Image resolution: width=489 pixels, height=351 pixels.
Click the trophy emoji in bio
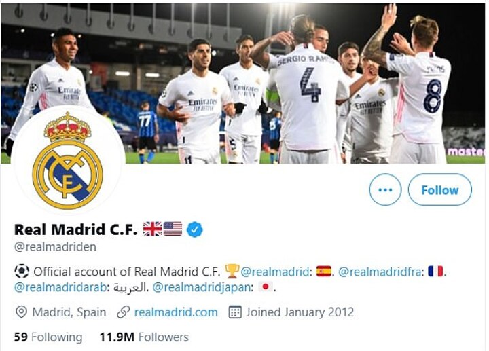coord(232,271)
